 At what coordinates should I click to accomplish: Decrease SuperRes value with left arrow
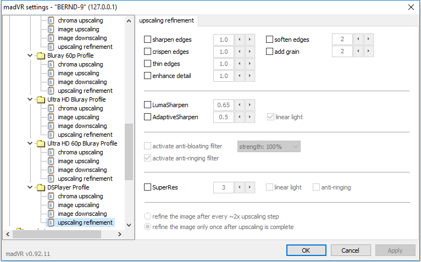[x=240, y=187]
